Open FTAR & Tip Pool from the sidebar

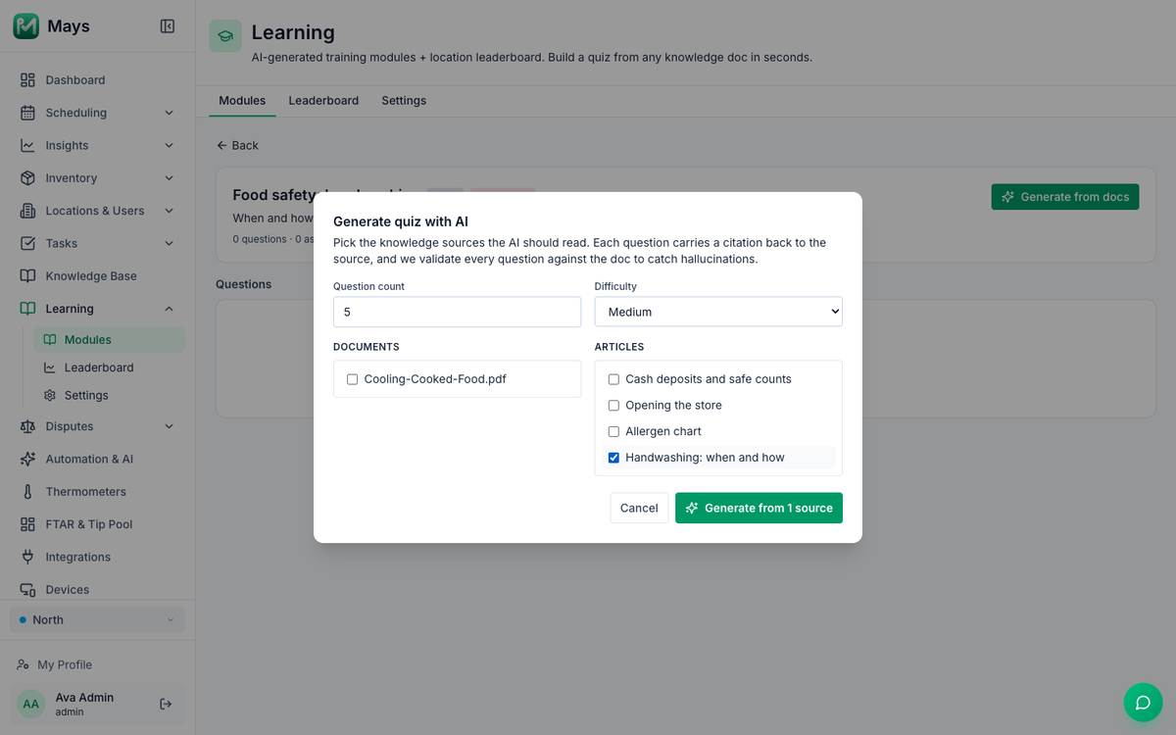tap(97, 524)
